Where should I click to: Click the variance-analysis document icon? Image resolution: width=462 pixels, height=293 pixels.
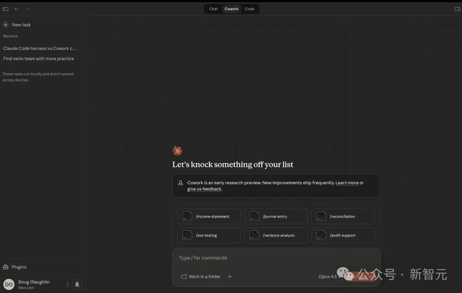point(254,235)
